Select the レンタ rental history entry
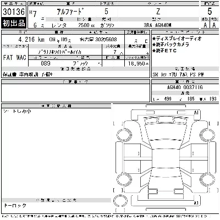Screen dimensions: 220x220 pyautogui.click(x=59, y=25)
